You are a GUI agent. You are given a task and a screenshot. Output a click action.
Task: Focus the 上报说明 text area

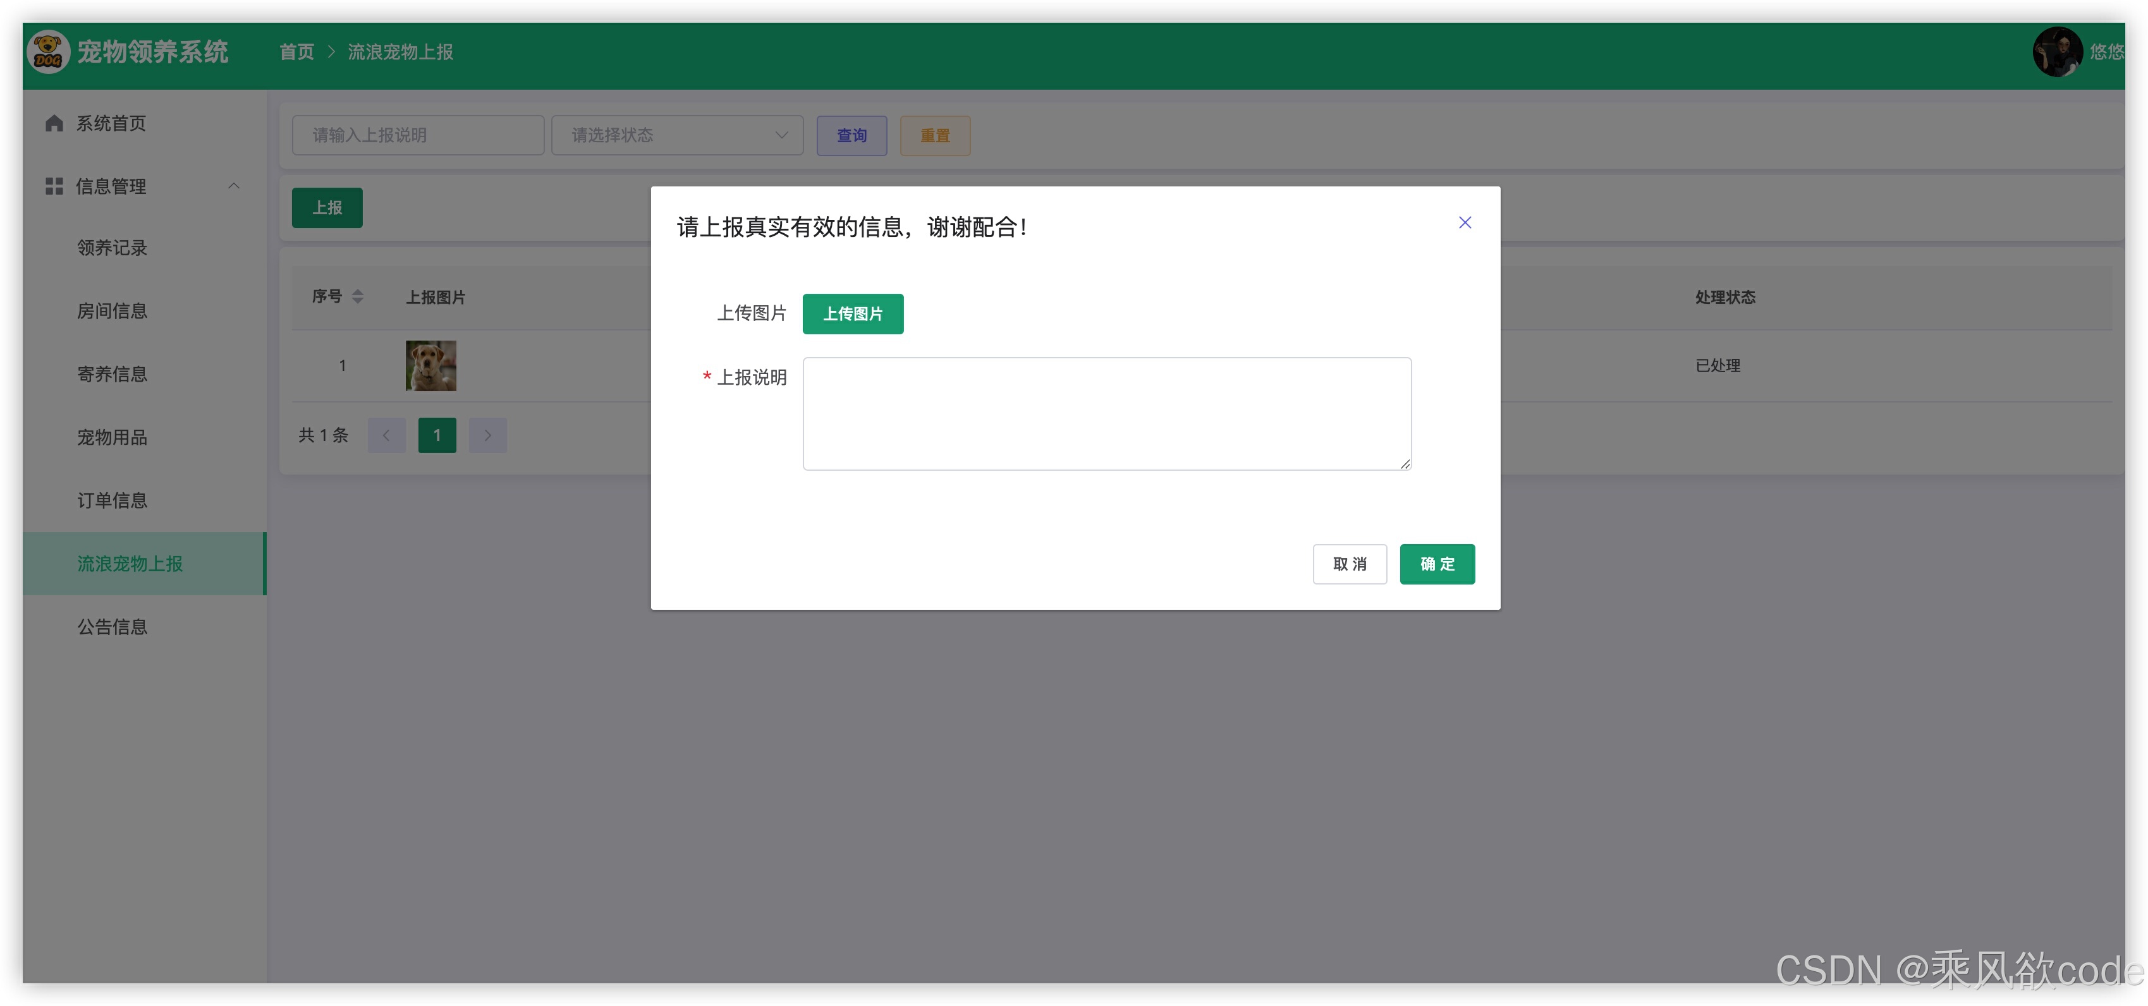(1106, 415)
